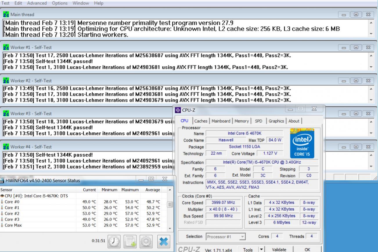
Task: Switch to the About tab in CPU-Z
Action: coord(294,121)
